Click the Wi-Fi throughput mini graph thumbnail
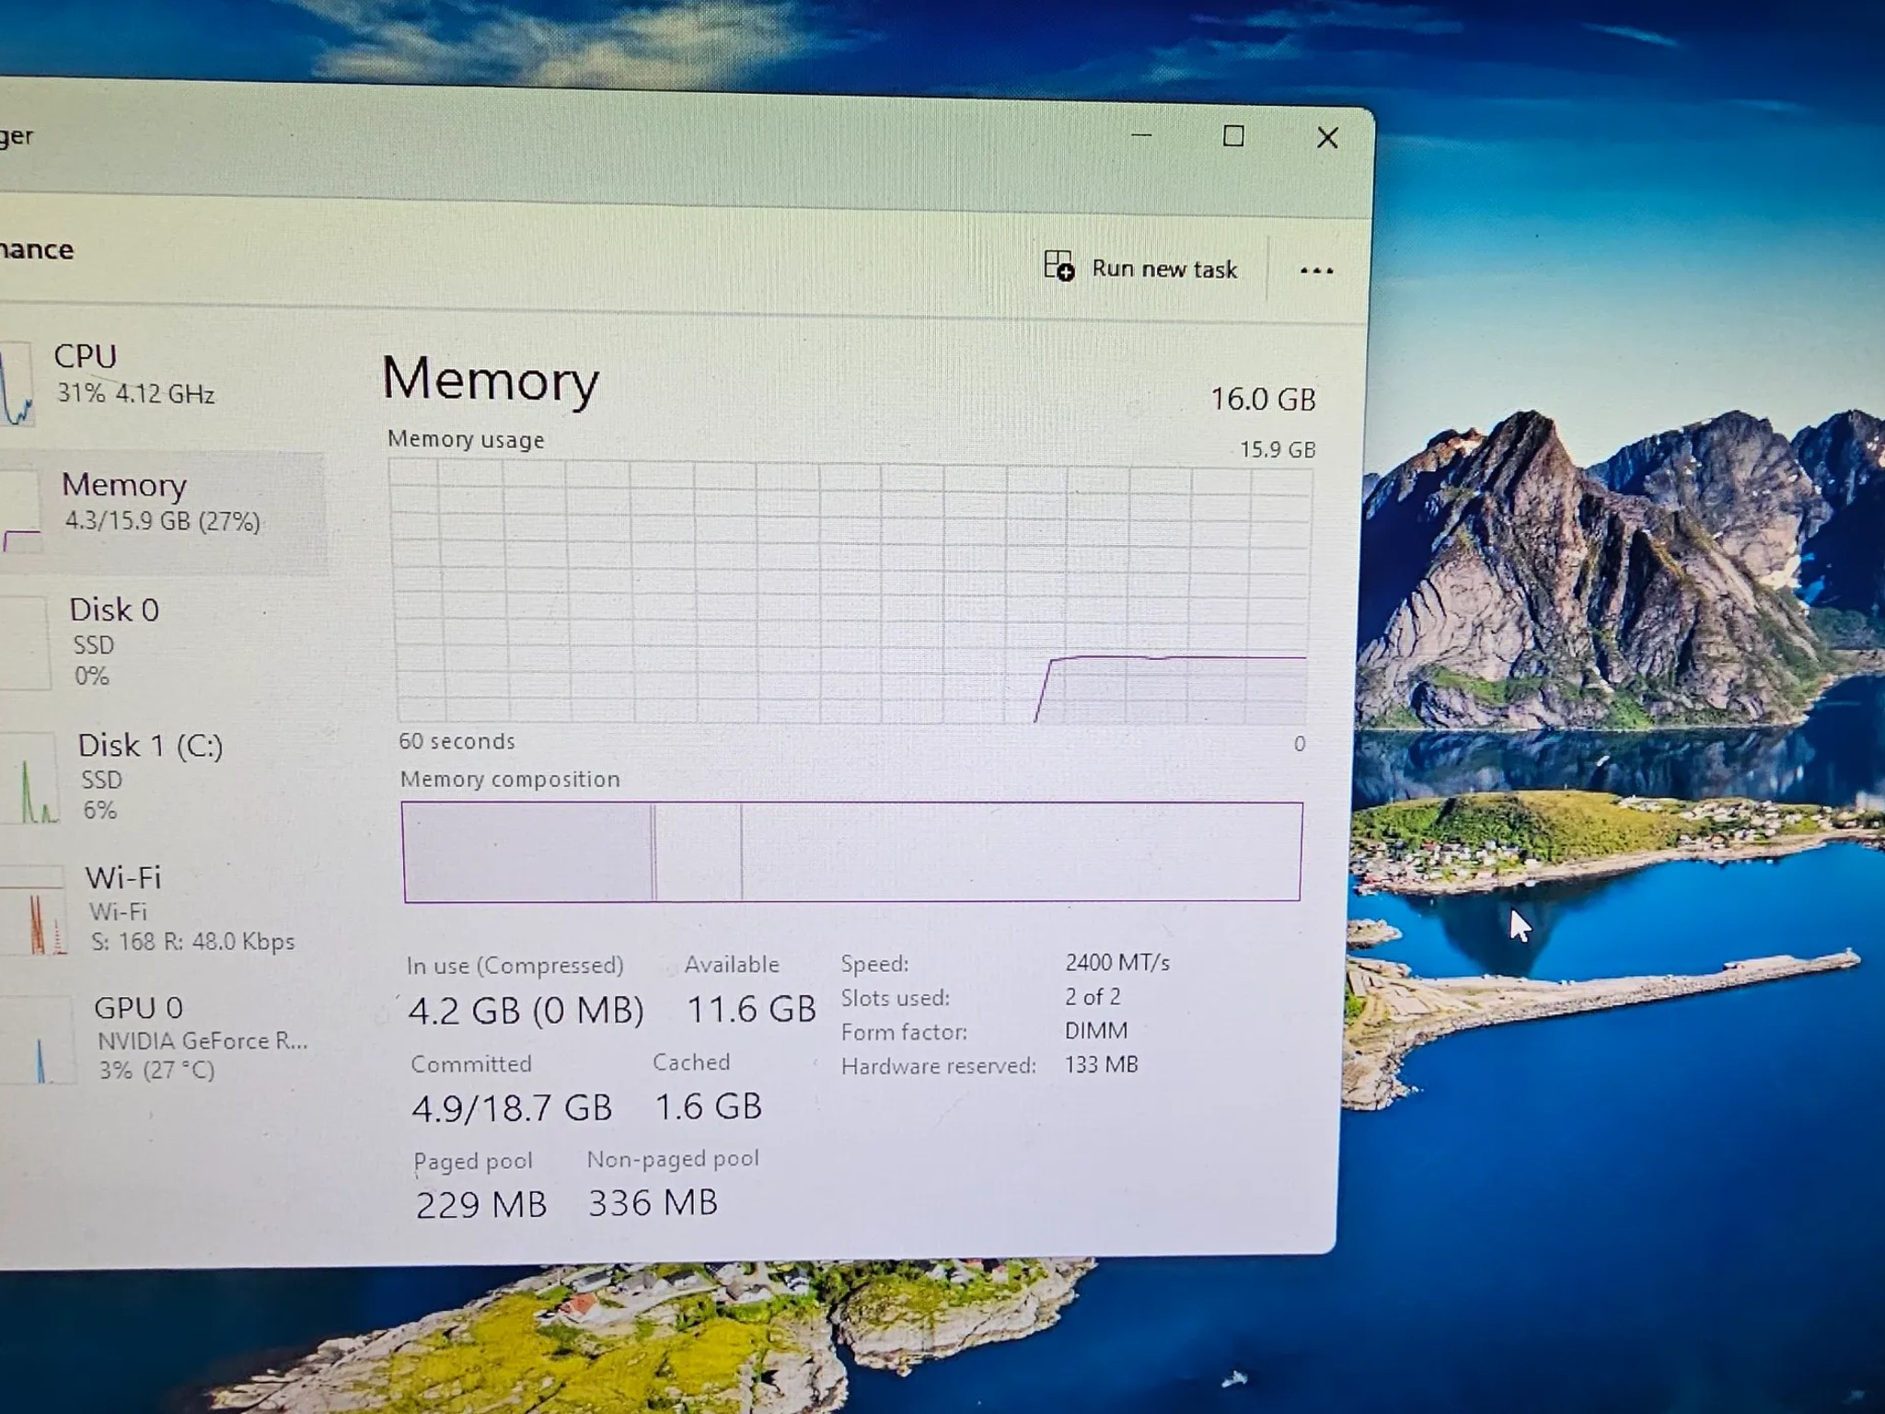The width and height of the screenshot is (1885, 1414). 33,910
